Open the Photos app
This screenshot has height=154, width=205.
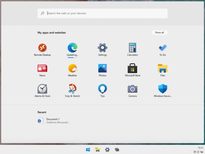102,68
